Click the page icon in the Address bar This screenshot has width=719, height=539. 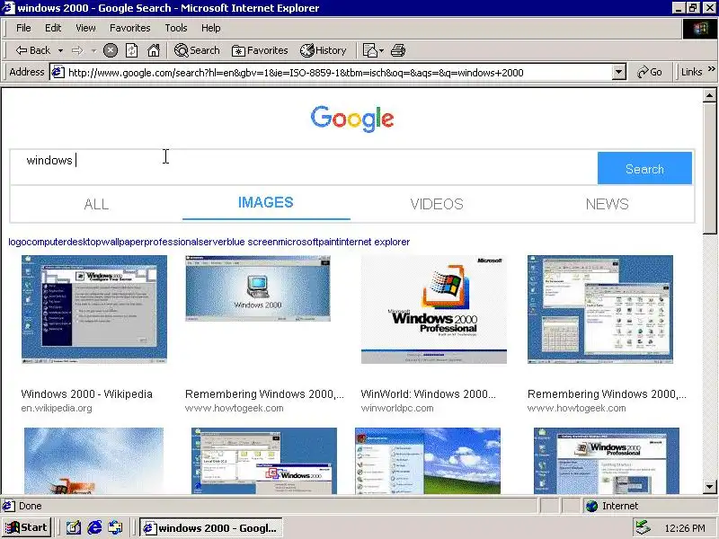coord(58,73)
